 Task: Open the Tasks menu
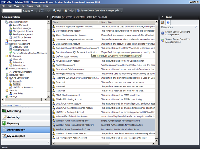click(x=30, y=6)
